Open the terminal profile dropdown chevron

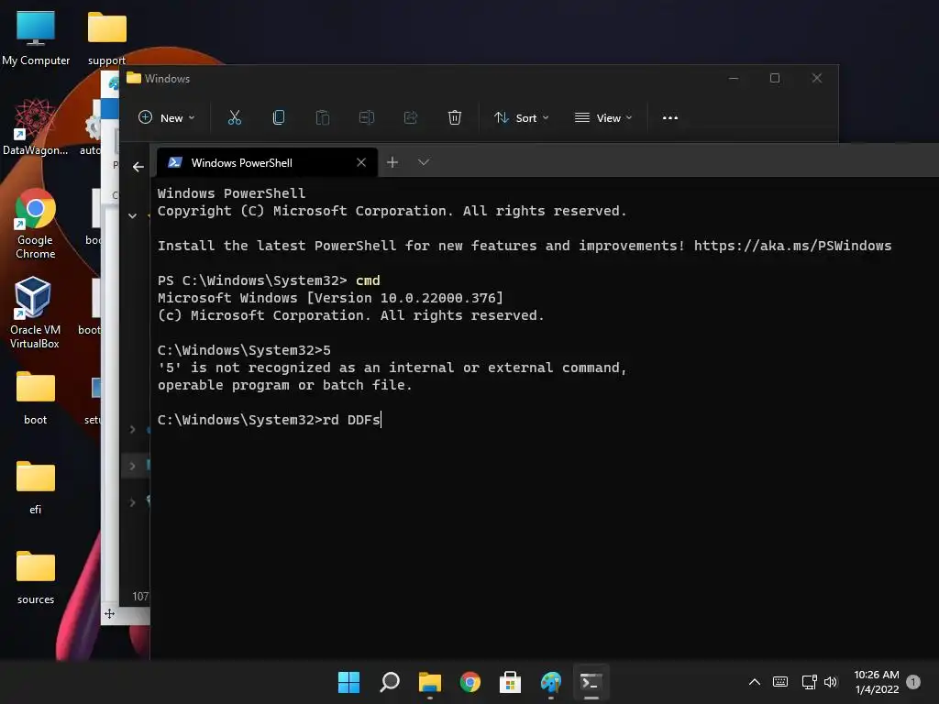pyautogui.click(x=424, y=162)
